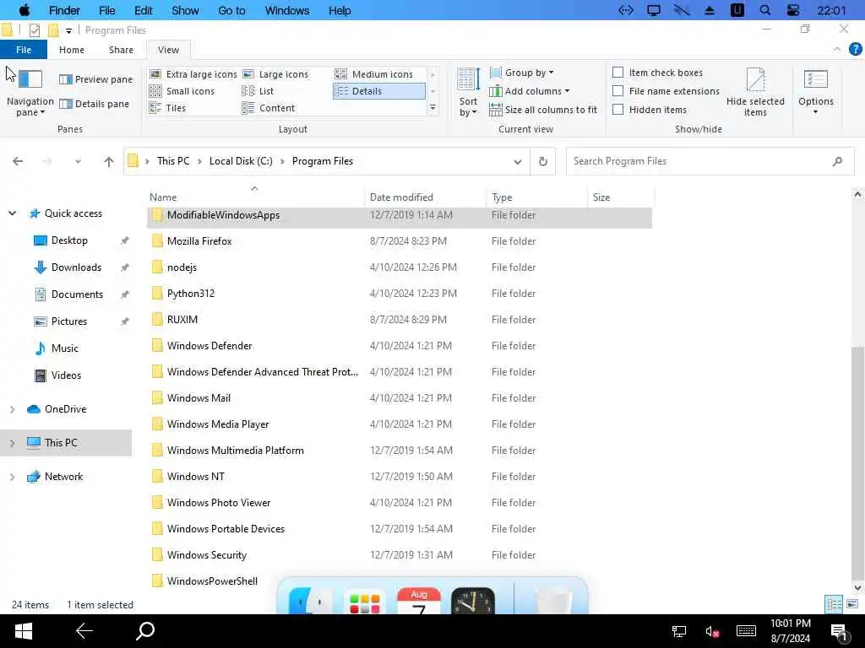The height and width of the screenshot is (648, 865).
Task: Open the Windows Start menu
Action: 23,631
